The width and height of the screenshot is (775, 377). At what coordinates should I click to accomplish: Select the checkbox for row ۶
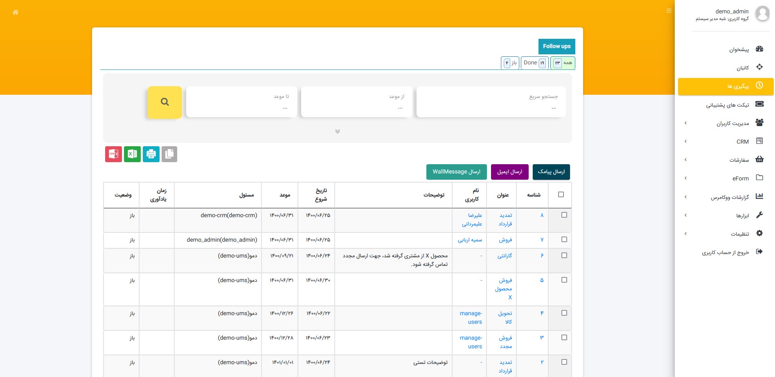point(564,255)
